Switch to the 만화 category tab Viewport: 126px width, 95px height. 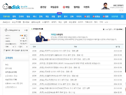point(41,16)
